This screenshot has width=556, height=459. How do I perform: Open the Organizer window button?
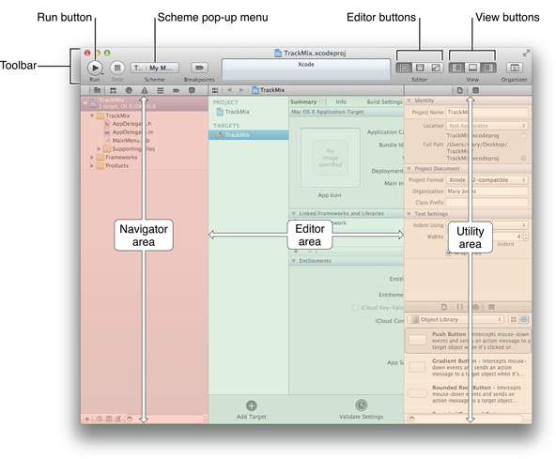click(x=514, y=68)
